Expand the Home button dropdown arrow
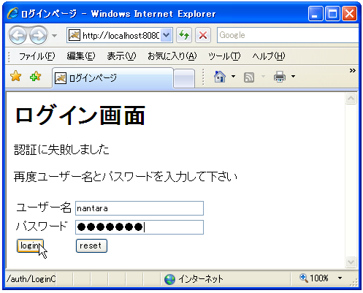Image resolution: width=363 pixels, height=293 pixels. pyautogui.click(x=233, y=77)
